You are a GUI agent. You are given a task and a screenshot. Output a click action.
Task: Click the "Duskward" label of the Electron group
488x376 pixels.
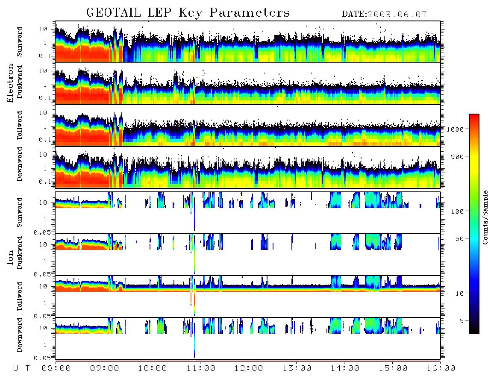pyautogui.click(x=20, y=82)
